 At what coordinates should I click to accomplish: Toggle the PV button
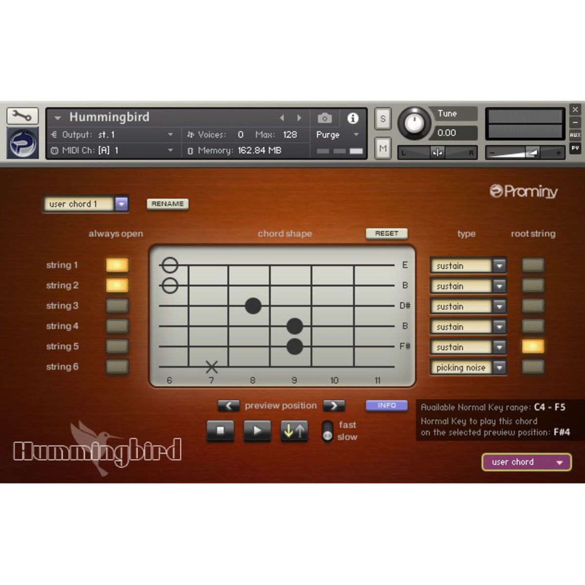click(x=575, y=148)
